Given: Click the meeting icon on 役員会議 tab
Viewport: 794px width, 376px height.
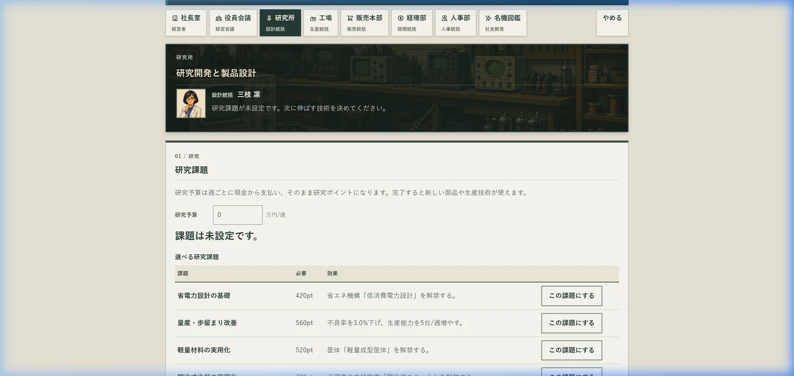Looking at the screenshot, I should point(218,18).
